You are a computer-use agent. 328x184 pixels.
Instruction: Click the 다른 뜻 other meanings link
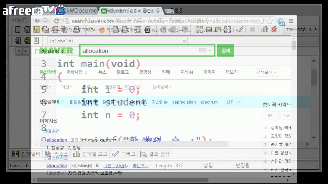115,166
